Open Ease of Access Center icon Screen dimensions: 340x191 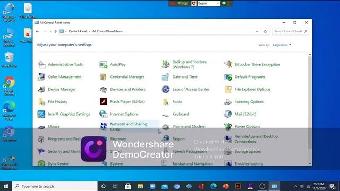pos(166,89)
